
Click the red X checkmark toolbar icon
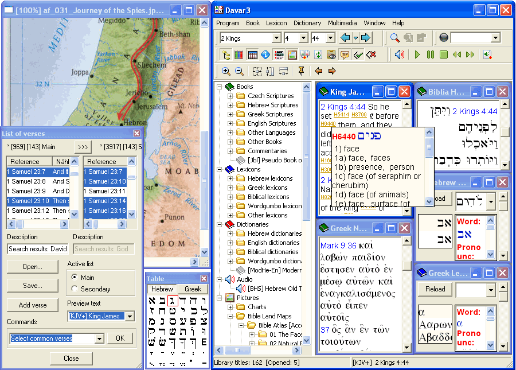(x=371, y=54)
